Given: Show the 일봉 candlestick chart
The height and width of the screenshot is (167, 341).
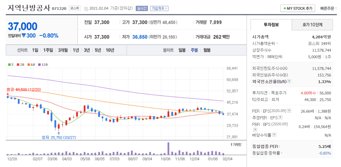Looking at the screenshot, I should tap(182, 50).
